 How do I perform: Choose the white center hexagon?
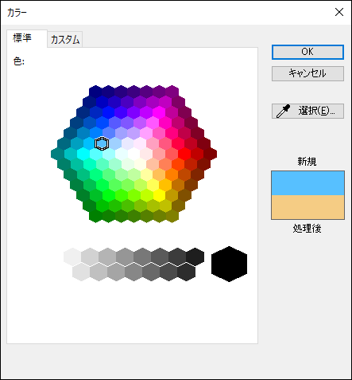click(133, 154)
